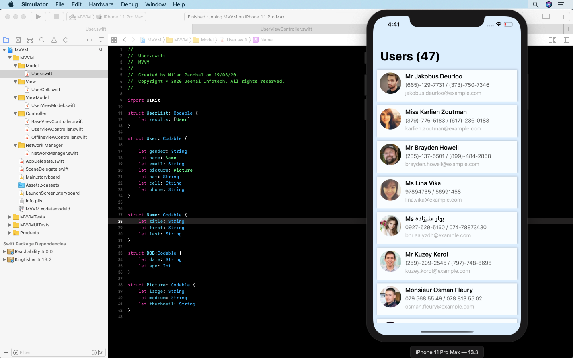Open the Debug menu in the menu bar

[x=129, y=4]
